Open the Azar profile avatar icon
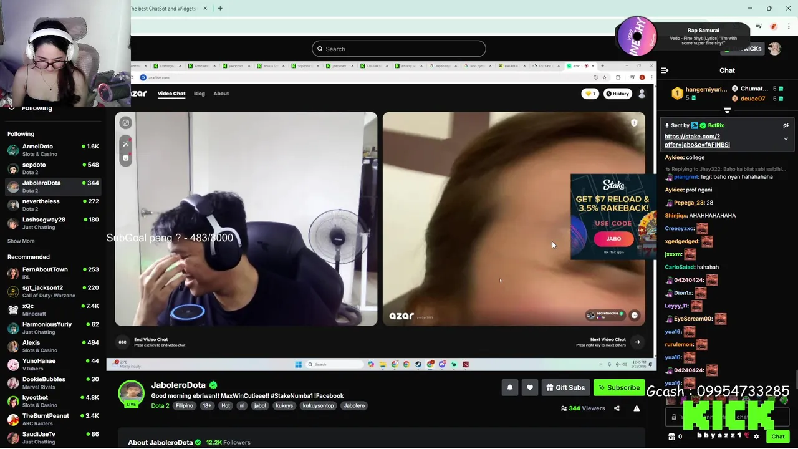 pos(642,94)
